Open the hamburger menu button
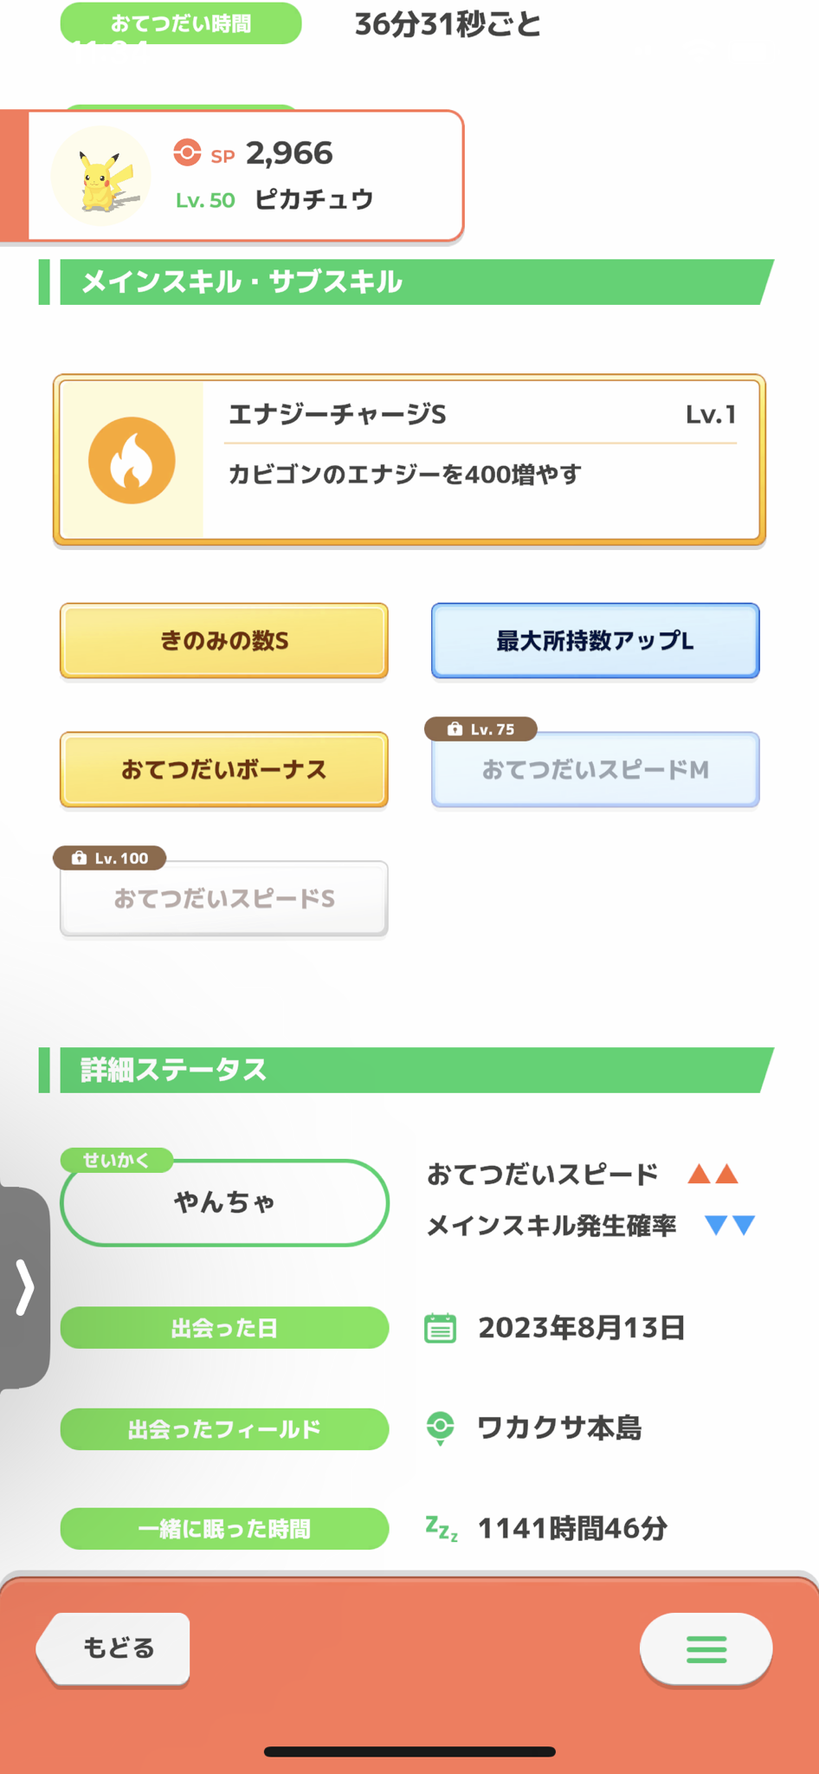The width and height of the screenshot is (819, 1774). 706,1649
